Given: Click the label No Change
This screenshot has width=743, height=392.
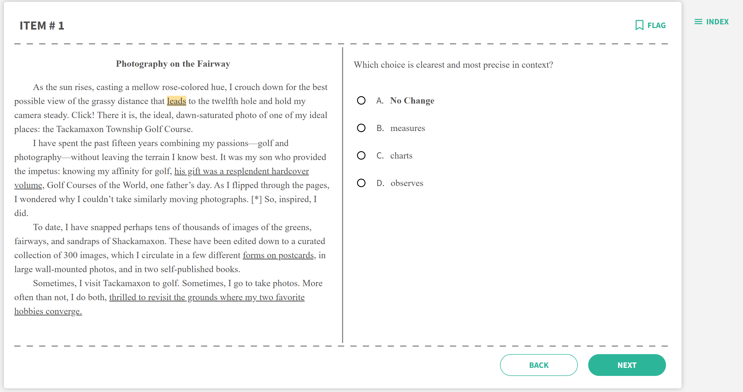Looking at the screenshot, I should pyautogui.click(x=412, y=100).
